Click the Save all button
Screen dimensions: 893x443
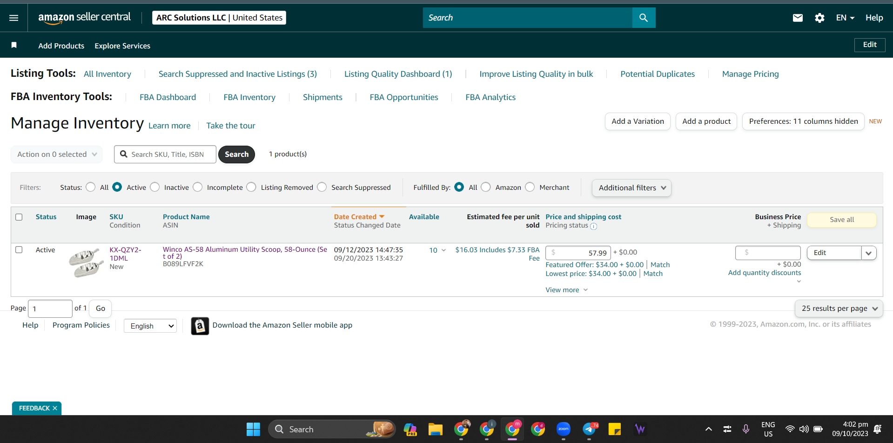point(842,220)
